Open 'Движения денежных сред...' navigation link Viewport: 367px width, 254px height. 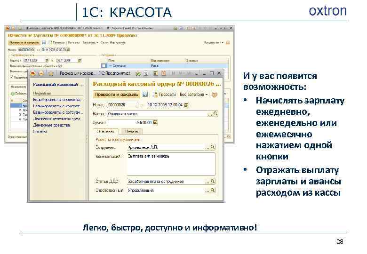pos(57,119)
